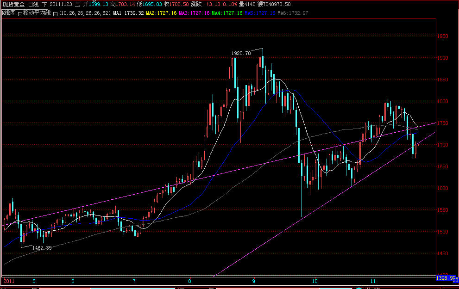Click the 1750 price axis label
This screenshot has height=289, width=459.
tap(442, 123)
